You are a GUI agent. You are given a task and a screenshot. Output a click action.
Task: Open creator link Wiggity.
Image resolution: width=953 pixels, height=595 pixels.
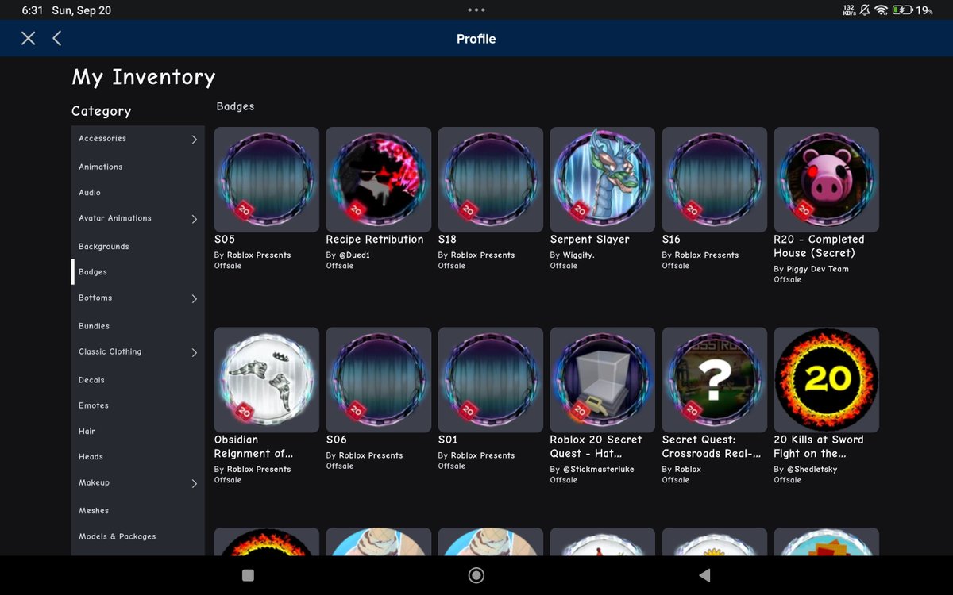[579, 255]
